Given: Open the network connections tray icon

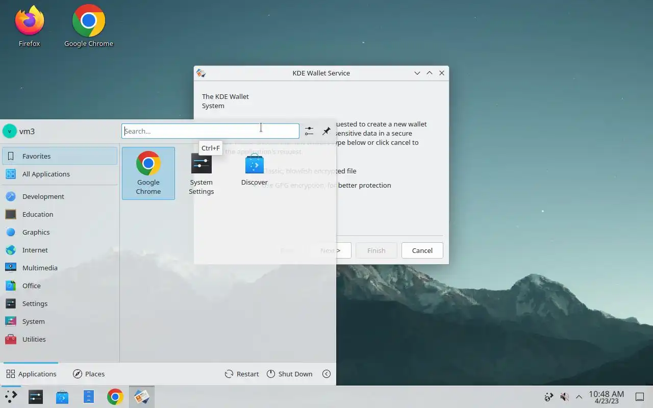Looking at the screenshot, I should coord(549,397).
